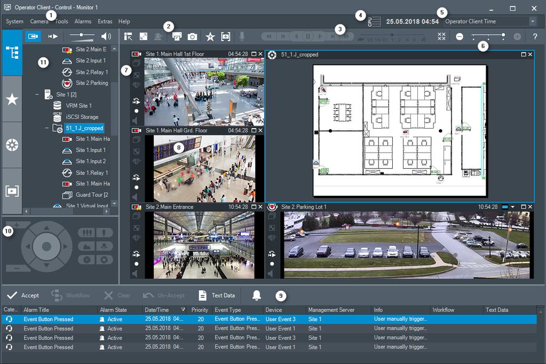Set focus far with the mountain icon
Image resolution: width=546 pixels, height=364 pixels.
point(86,246)
